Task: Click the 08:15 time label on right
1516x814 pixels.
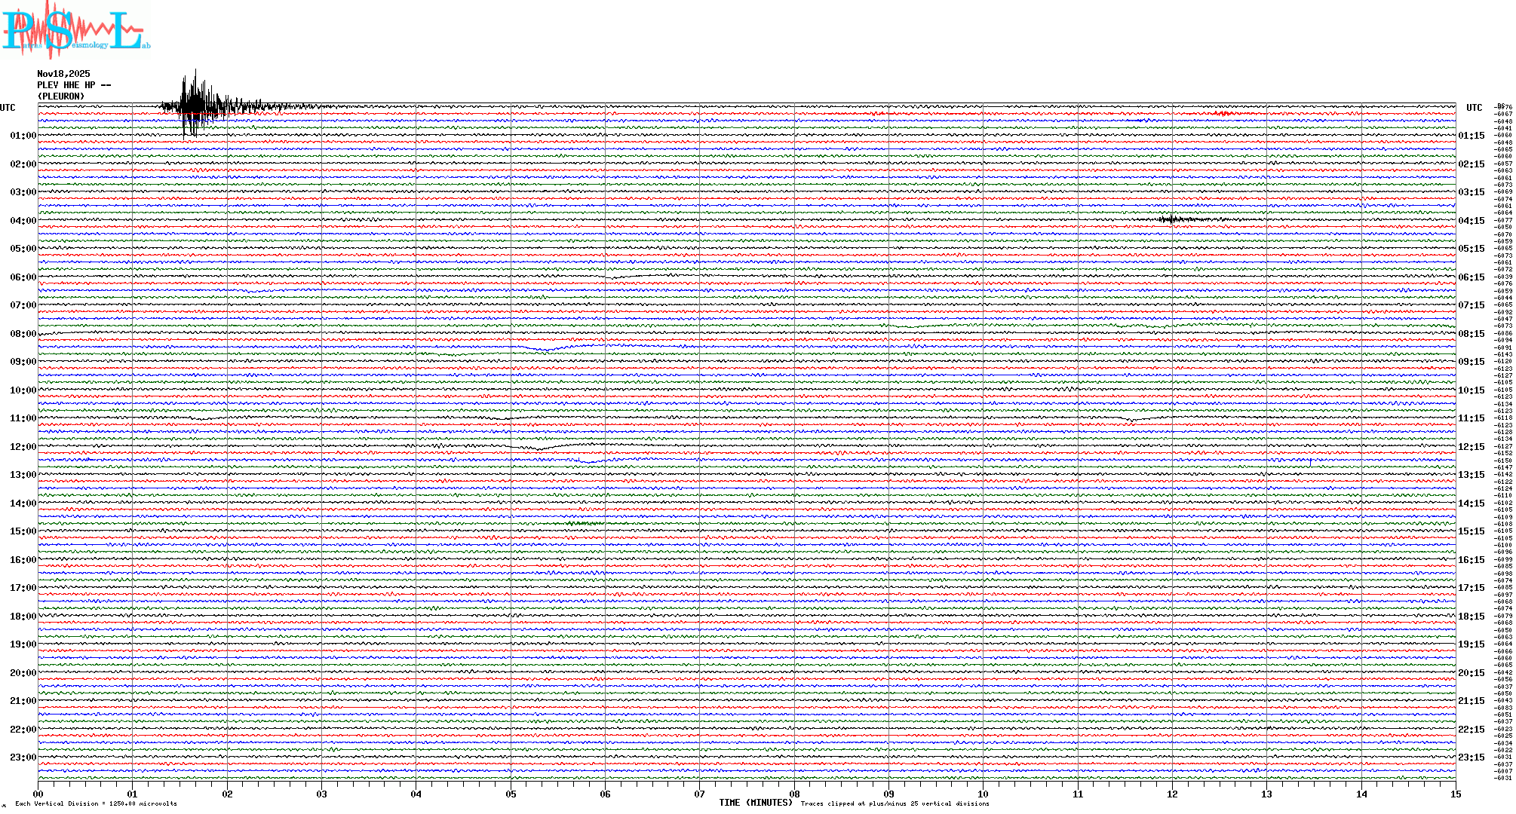Action: click(x=1471, y=334)
